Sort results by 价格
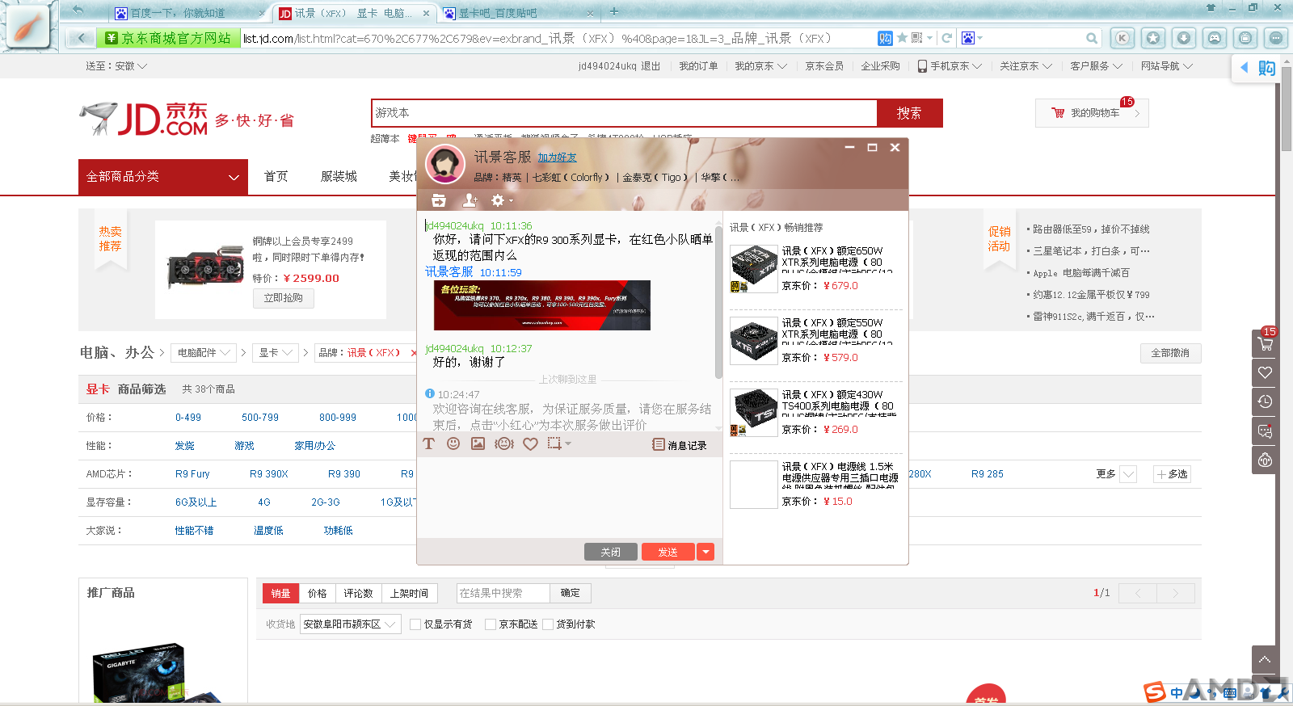This screenshot has width=1293, height=706. coord(318,593)
